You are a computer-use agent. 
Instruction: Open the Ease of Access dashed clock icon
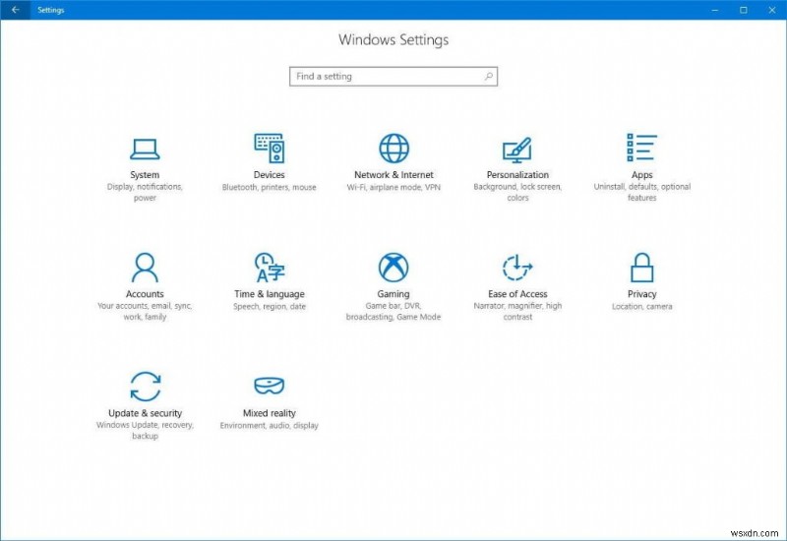517,267
